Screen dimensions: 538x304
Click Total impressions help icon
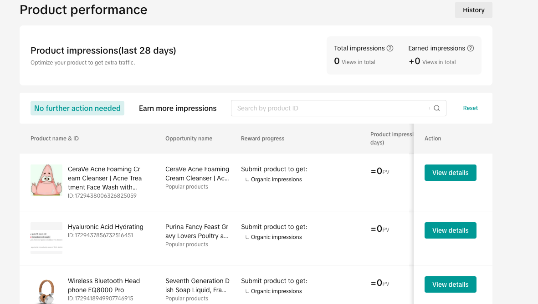tap(390, 48)
